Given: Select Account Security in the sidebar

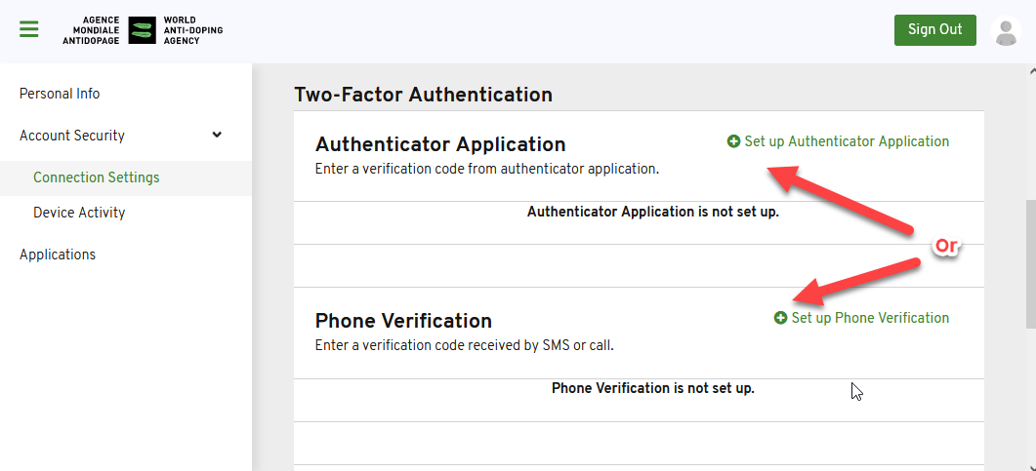Looking at the screenshot, I should 72,136.
